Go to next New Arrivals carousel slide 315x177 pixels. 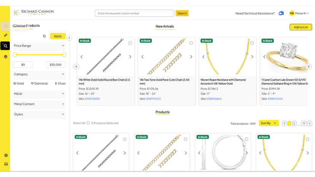309,66
